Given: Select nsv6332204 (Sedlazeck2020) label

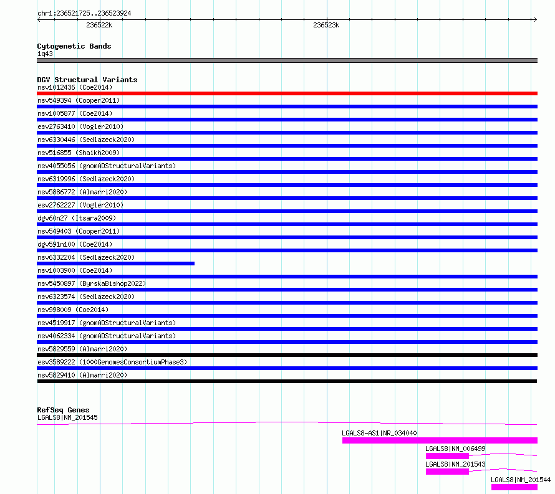Looking at the screenshot, I should point(86,257).
